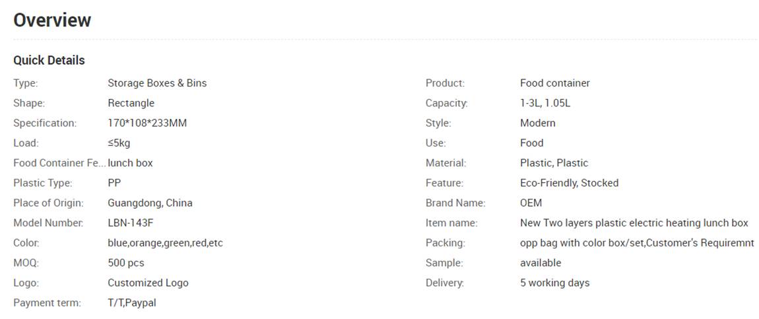Select the Guangdong, China origin value
The height and width of the screenshot is (319, 759).
coord(150,203)
